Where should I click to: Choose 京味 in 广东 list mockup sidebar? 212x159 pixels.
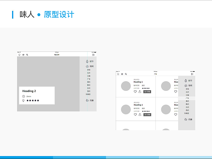point(187,89)
